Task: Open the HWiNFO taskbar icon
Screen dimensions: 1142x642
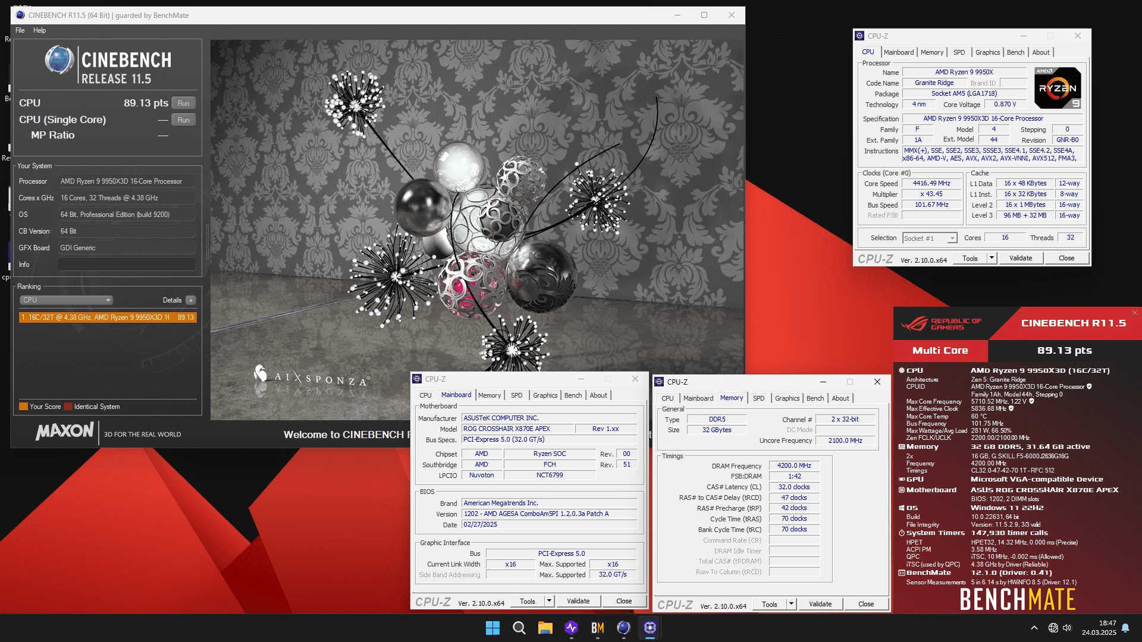Action: tap(571, 628)
